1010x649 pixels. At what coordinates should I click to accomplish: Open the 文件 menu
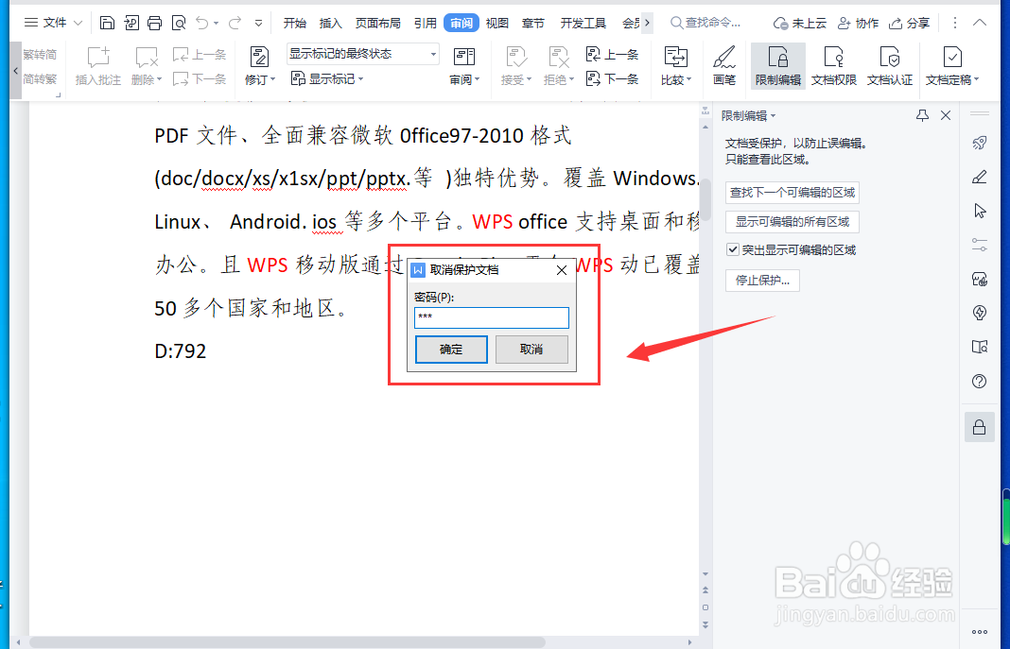pos(54,24)
